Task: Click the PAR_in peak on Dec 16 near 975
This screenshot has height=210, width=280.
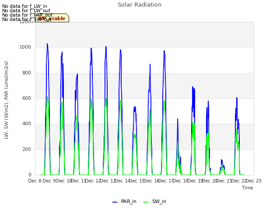Action: (x=164, y=51)
